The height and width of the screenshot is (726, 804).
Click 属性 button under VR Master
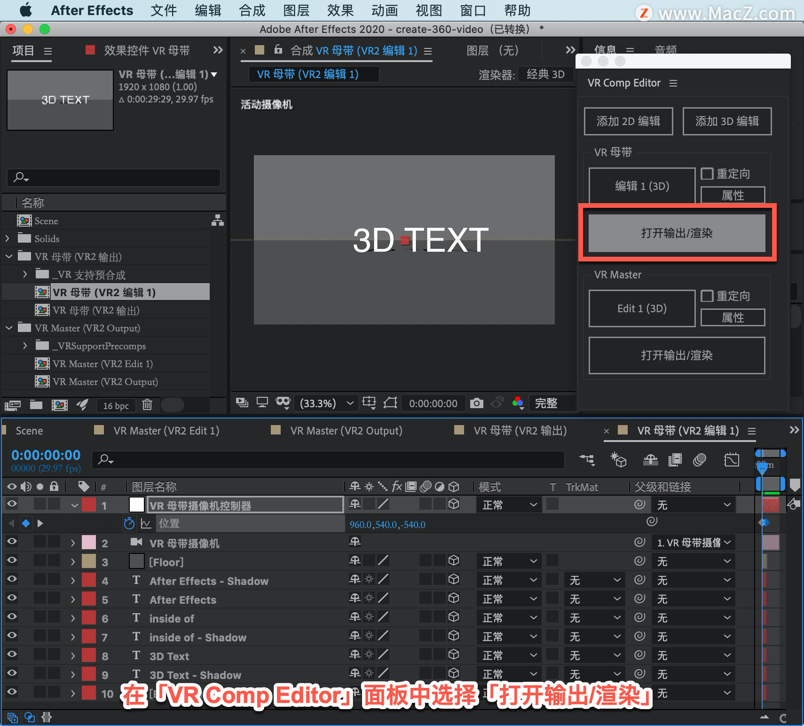tap(733, 318)
